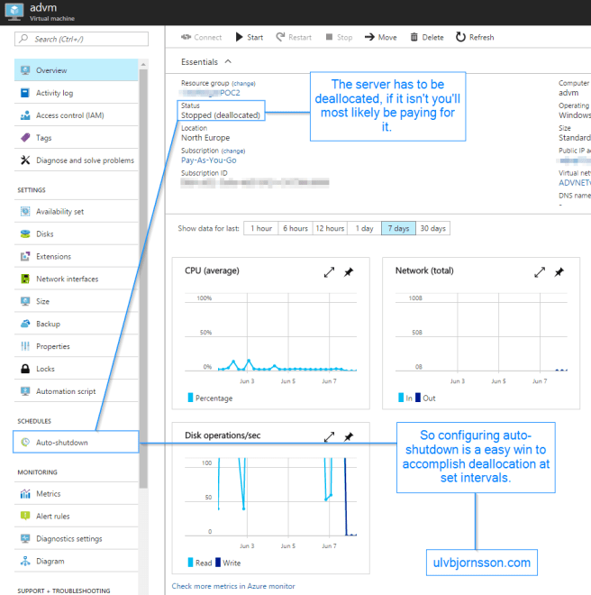Click the Delete trash icon in toolbar
The height and width of the screenshot is (595, 591).
tap(414, 37)
